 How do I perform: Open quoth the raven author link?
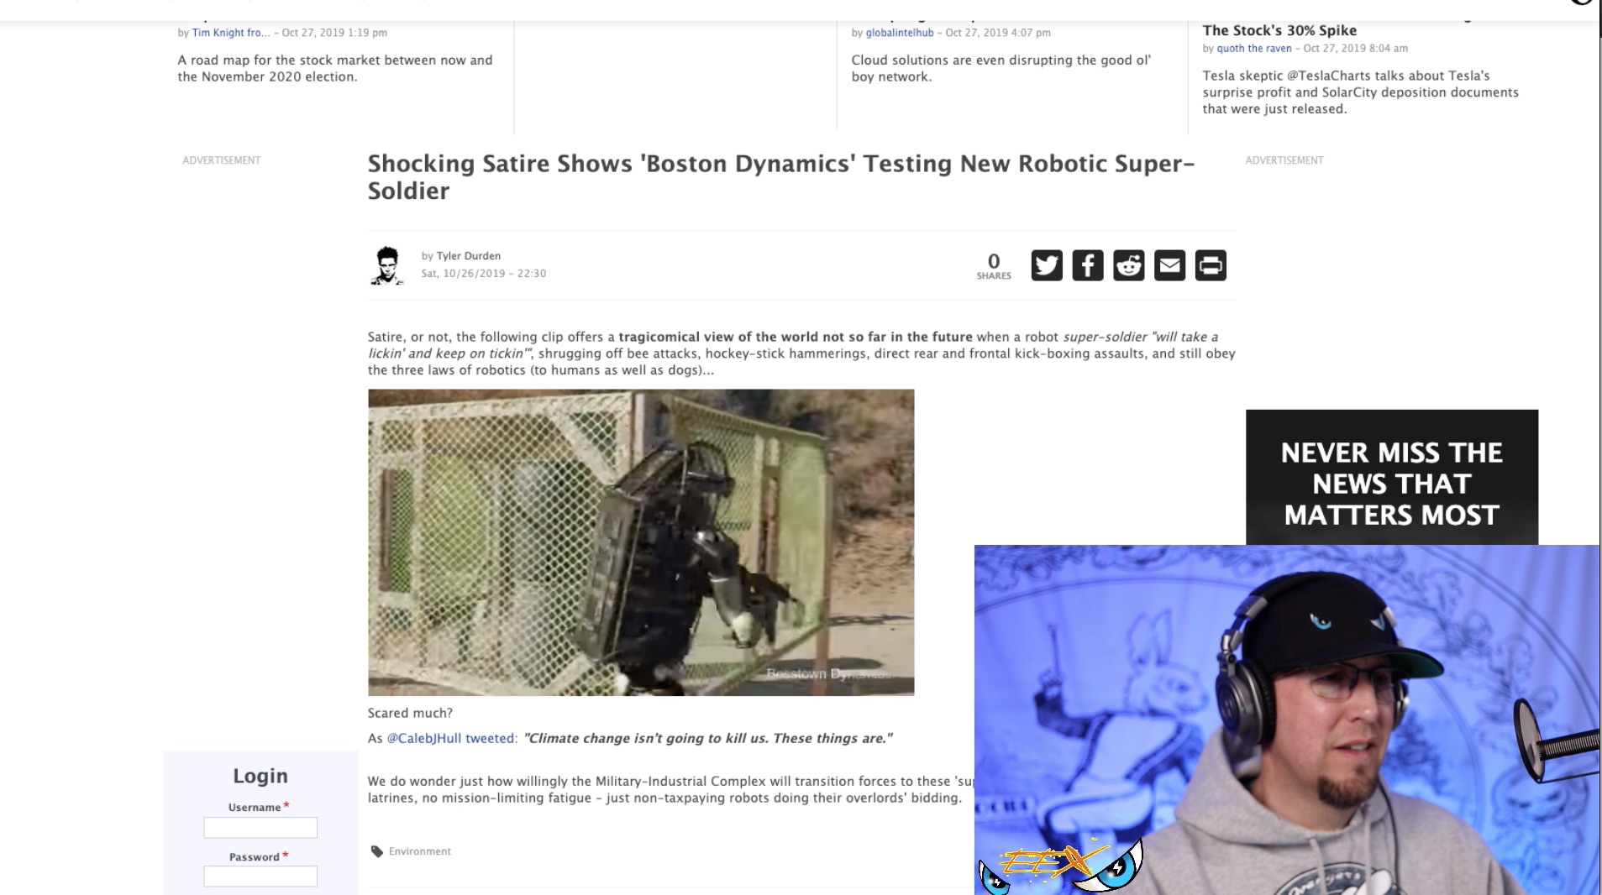point(1254,49)
